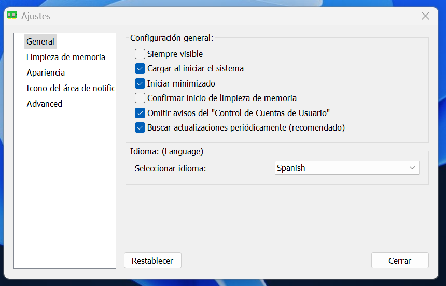The width and height of the screenshot is (446, 286).
Task: Select General in the settings tree
Action: tap(40, 41)
